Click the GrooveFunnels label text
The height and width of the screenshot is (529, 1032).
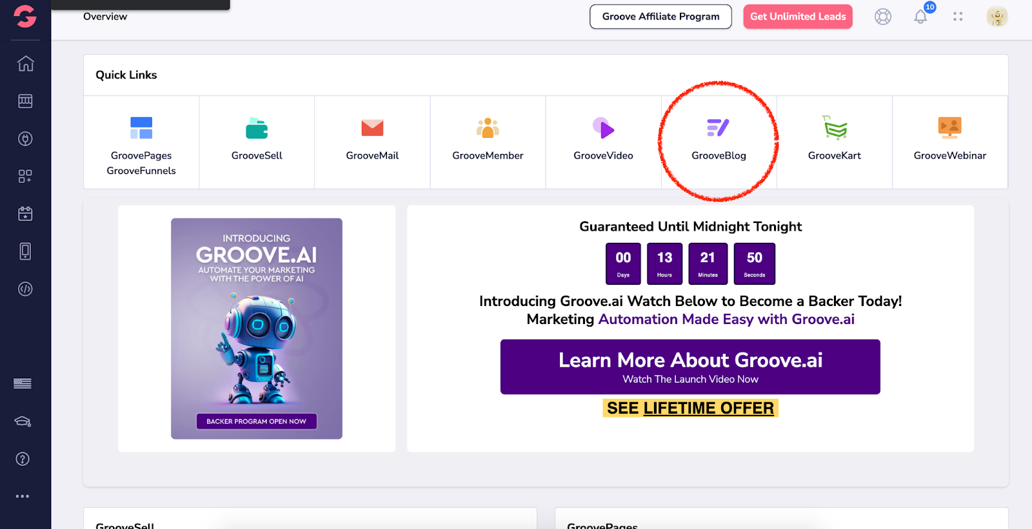tap(141, 171)
